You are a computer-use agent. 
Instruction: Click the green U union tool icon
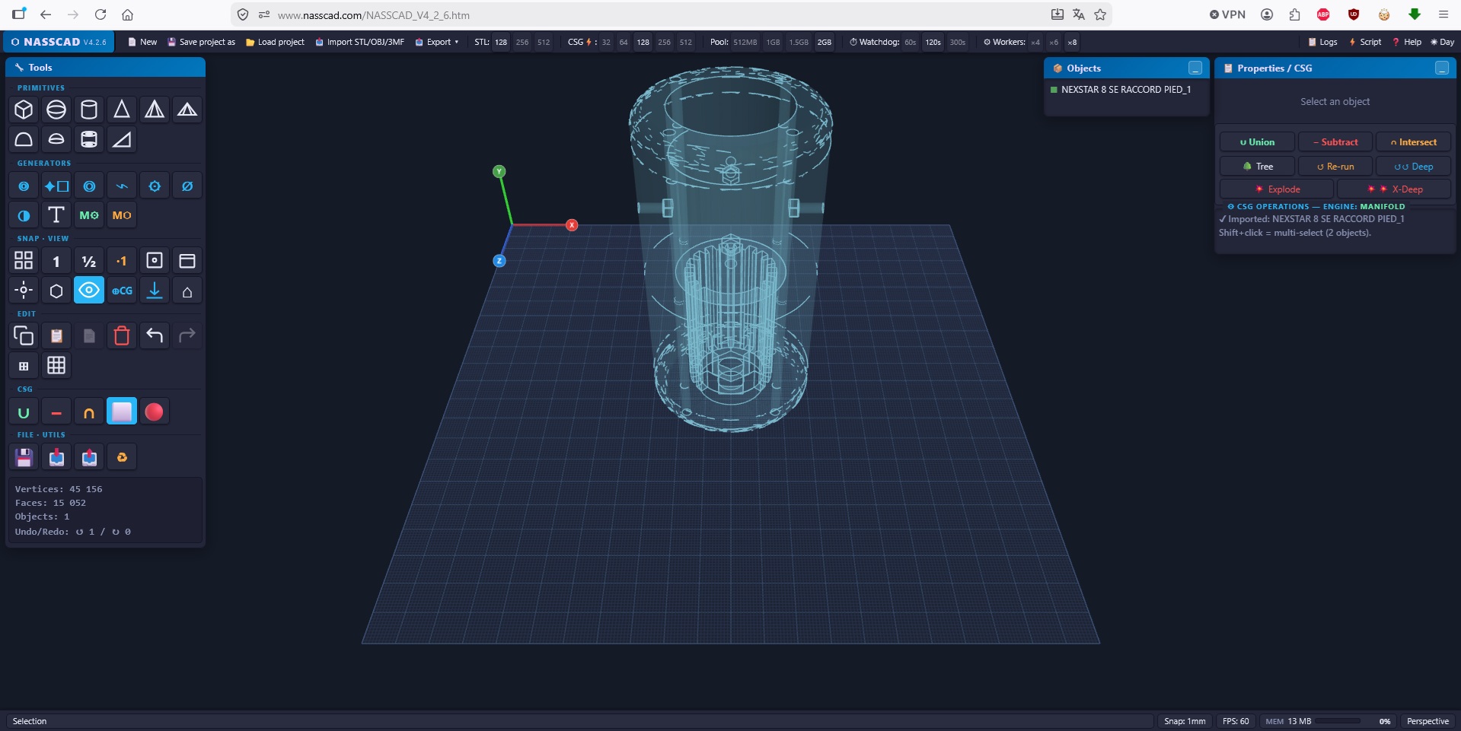[x=24, y=412]
